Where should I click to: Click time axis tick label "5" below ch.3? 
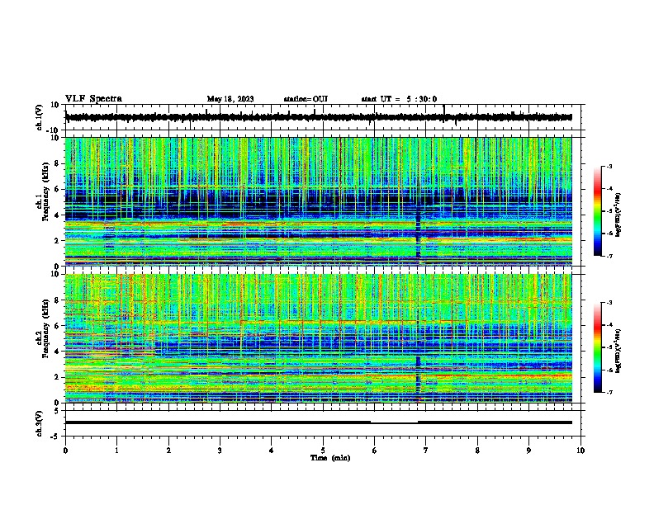tap(323, 451)
